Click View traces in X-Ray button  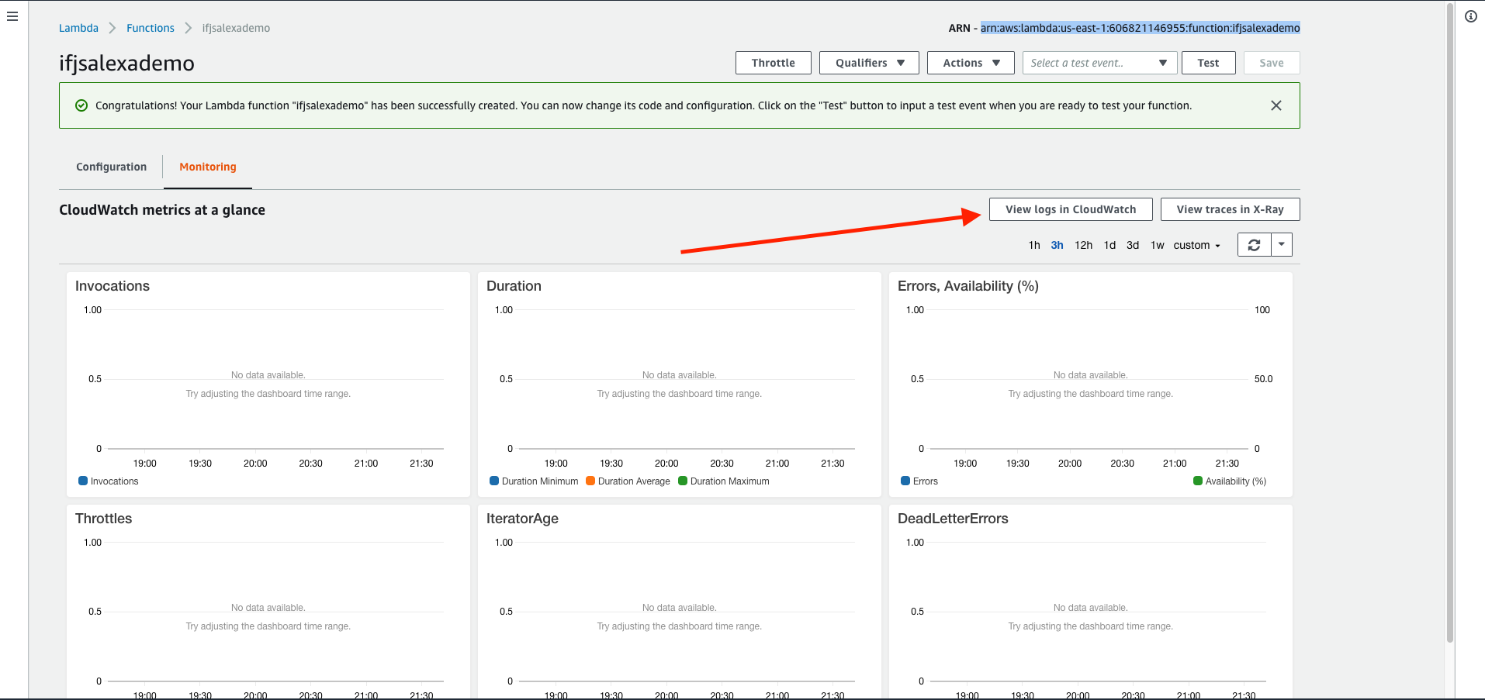(1230, 209)
